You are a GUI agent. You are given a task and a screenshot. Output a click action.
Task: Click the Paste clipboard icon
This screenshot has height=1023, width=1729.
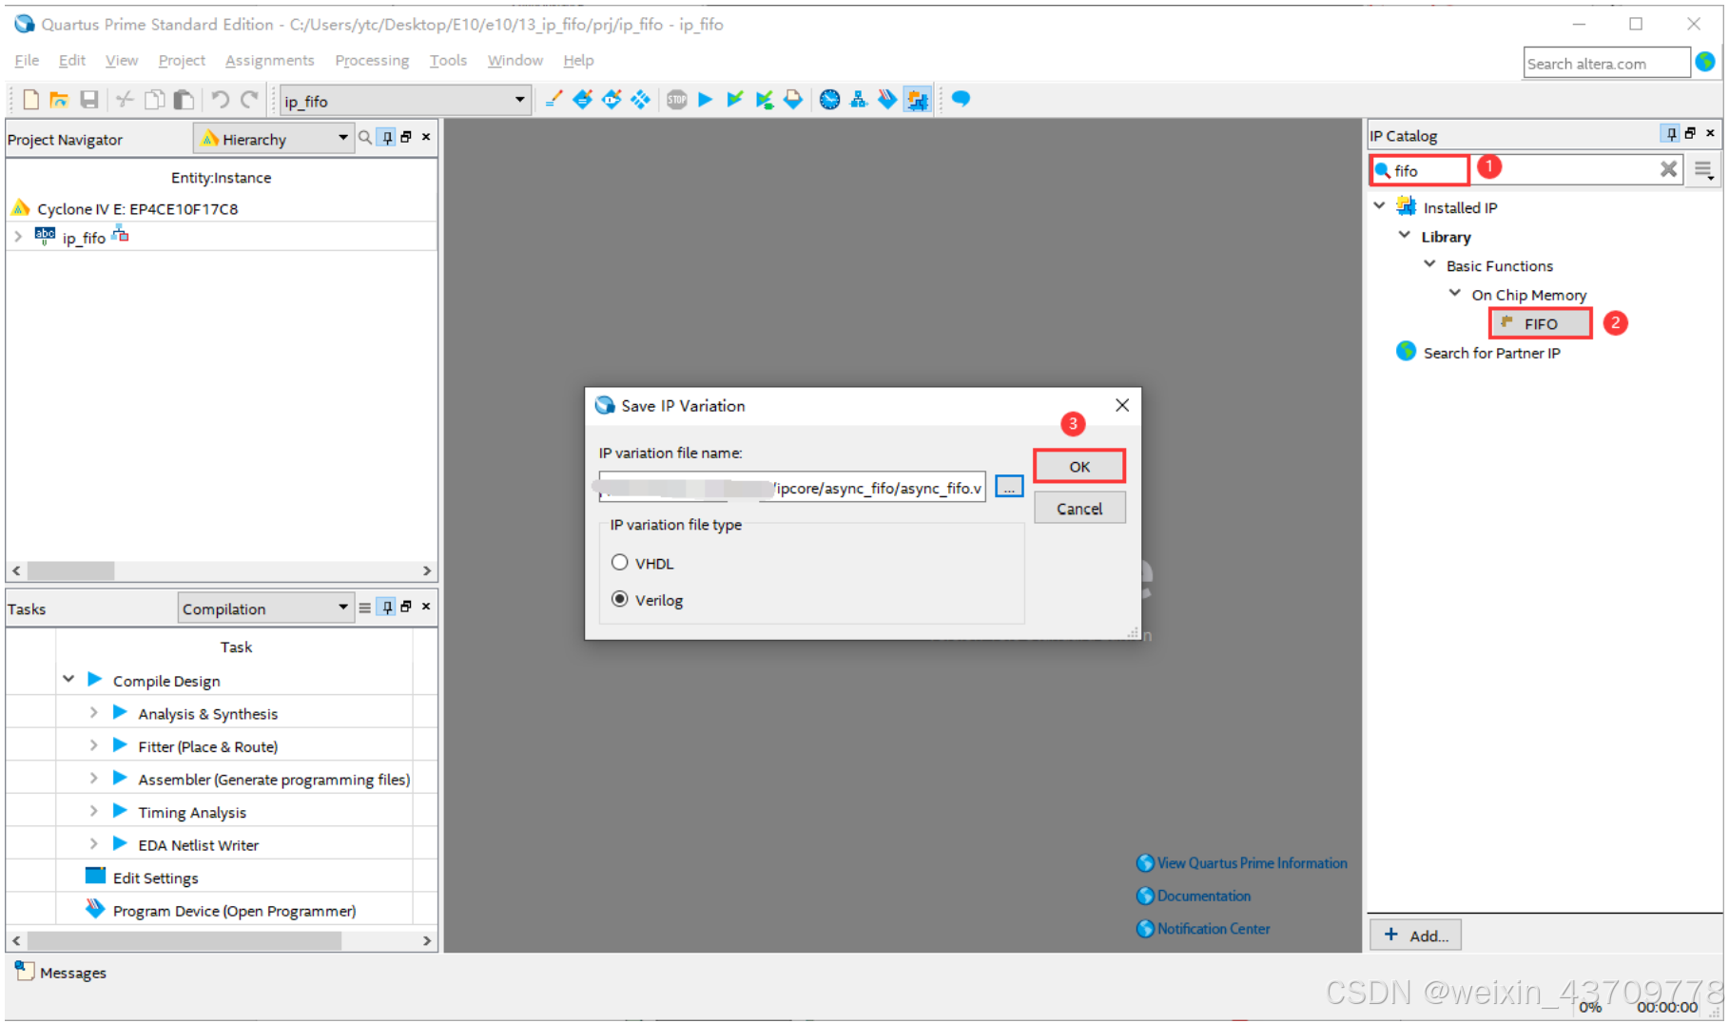[x=185, y=100]
